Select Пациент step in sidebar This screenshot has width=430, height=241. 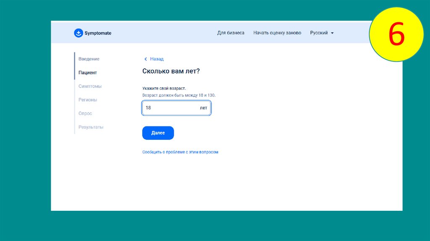(87, 73)
